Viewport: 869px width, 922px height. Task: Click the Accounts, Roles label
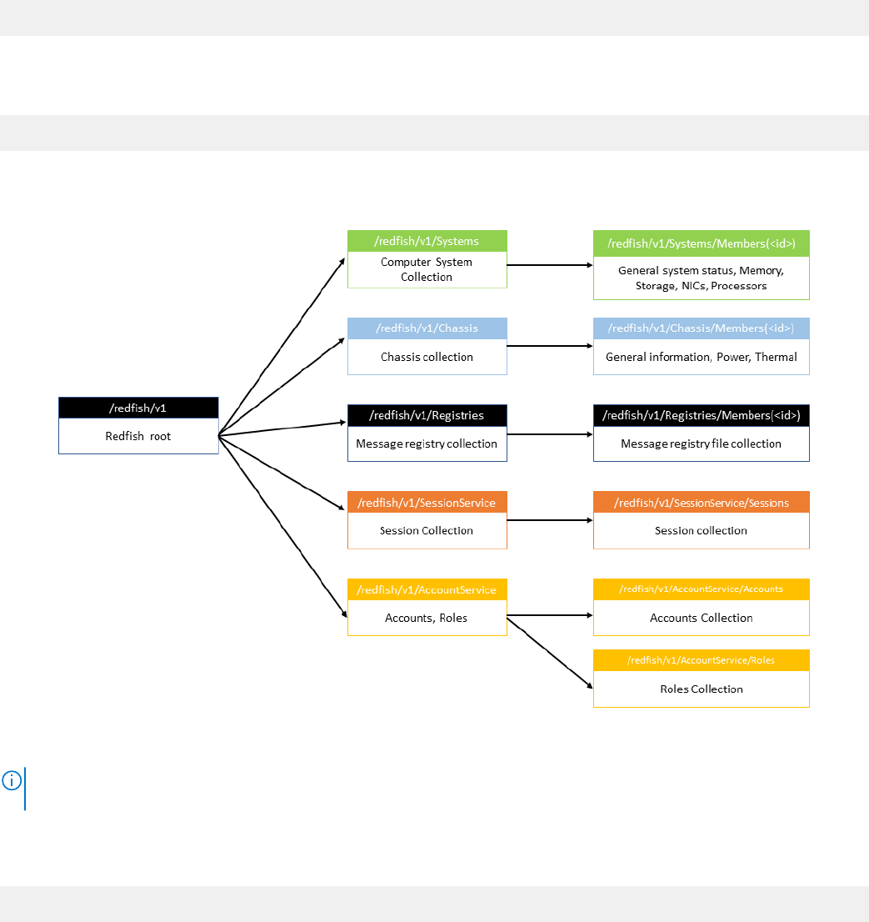pyautogui.click(x=427, y=618)
